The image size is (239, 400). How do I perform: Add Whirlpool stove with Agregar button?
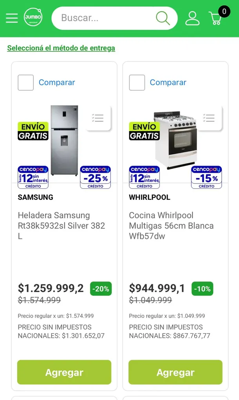176,372
